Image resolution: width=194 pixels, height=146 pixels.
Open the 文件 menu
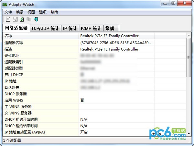coord(8,12)
